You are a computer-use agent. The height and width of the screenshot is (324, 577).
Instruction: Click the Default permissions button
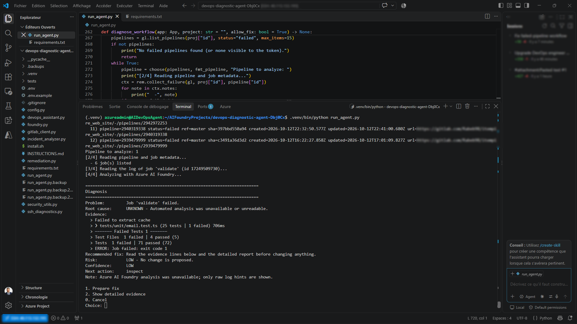pyautogui.click(x=548, y=307)
